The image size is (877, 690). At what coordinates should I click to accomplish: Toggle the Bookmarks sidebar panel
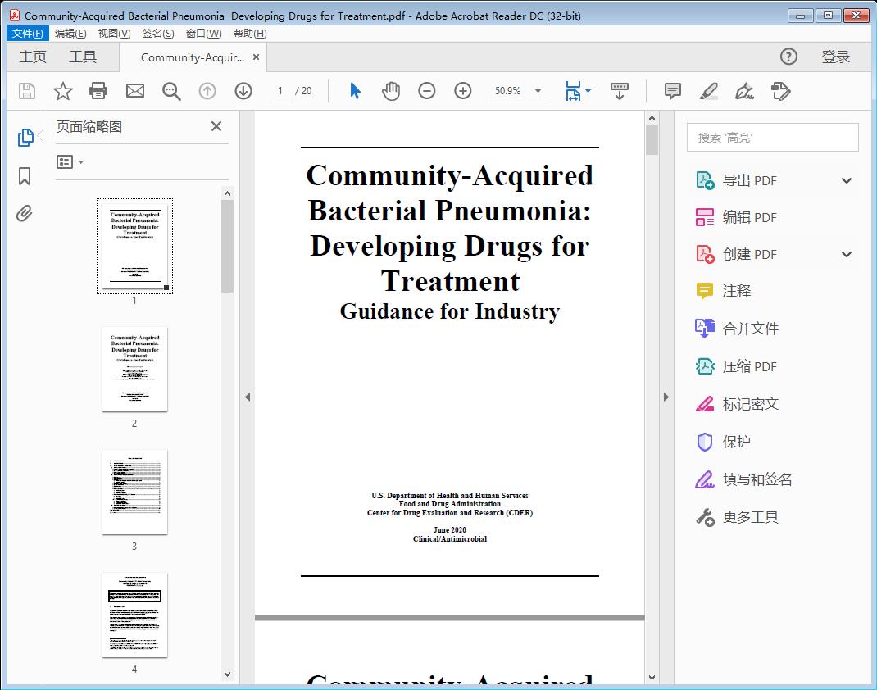(x=24, y=176)
